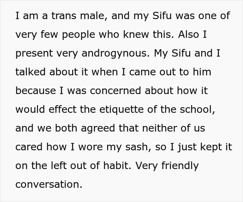243x202 pixels.
Task: Select the word "knew"
Action: [136, 34]
